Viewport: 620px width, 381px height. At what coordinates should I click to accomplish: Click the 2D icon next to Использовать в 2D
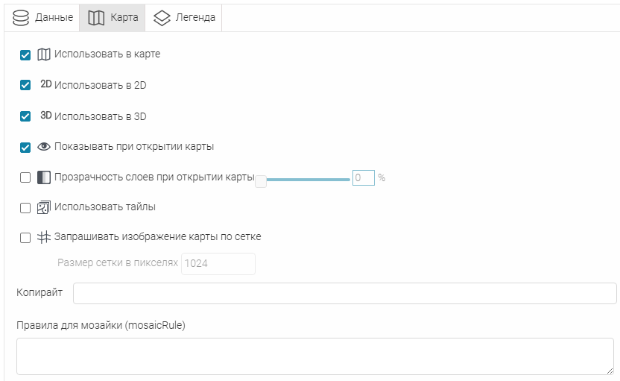45,85
